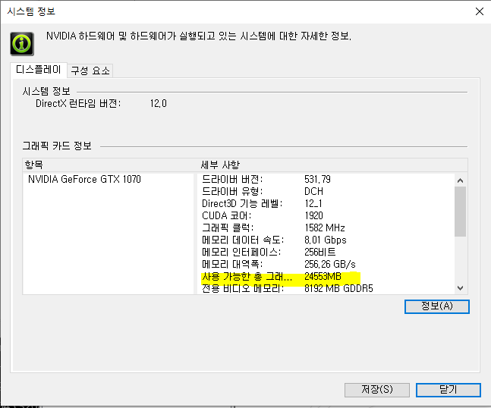Click the details list scrollbar thumb
491x408 pixels.
click(x=460, y=212)
